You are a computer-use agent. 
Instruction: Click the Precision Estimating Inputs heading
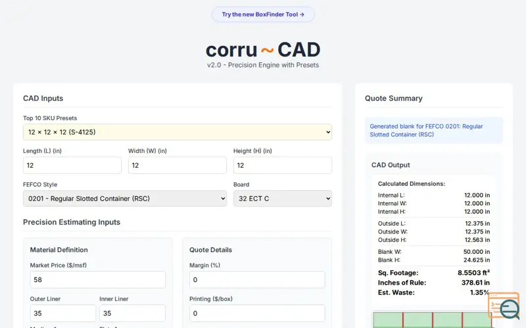tap(72, 222)
